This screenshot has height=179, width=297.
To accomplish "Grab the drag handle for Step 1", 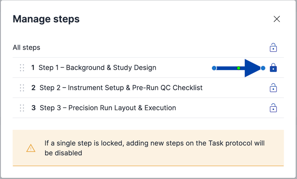I will (x=22, y=68).
